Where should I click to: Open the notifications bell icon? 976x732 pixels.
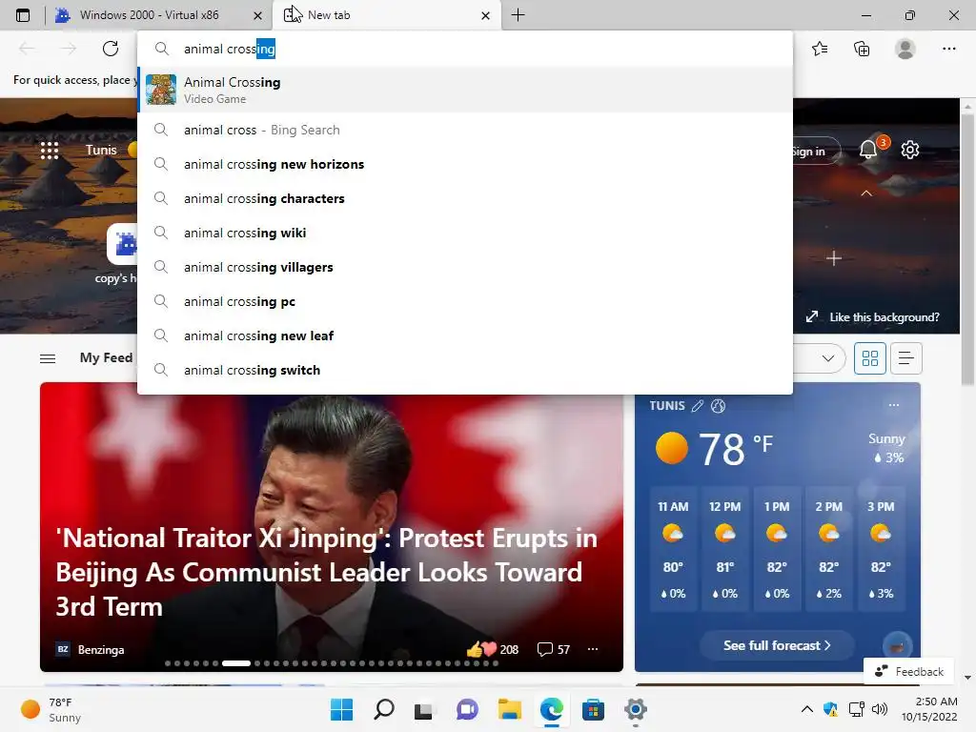868,150
